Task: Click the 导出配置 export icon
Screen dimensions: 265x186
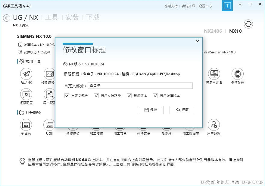Action: [49, 94]
